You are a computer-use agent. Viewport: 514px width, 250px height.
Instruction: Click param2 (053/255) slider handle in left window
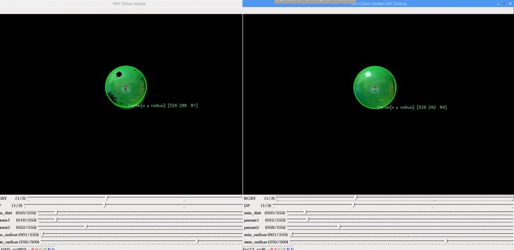point(87,227)
